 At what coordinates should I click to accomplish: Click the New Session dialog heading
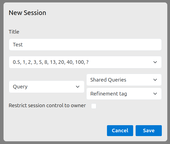(x=27, y=13)
